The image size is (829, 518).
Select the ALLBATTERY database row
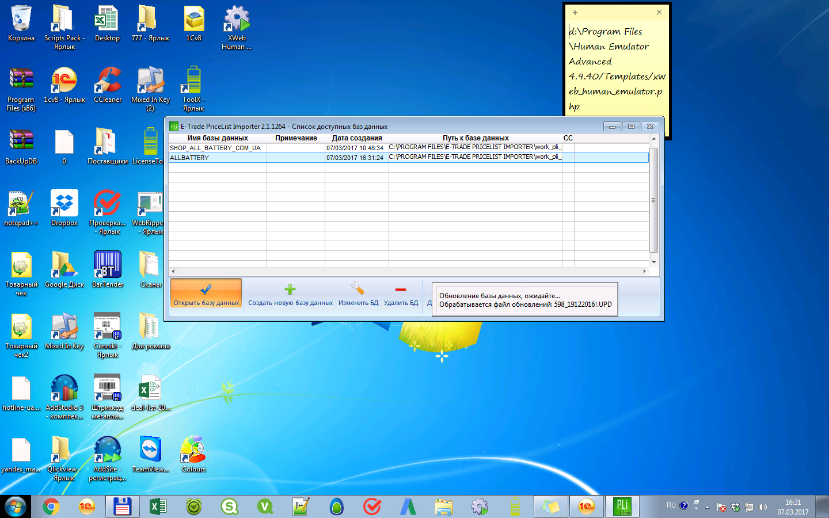click(x=408, y=158)
